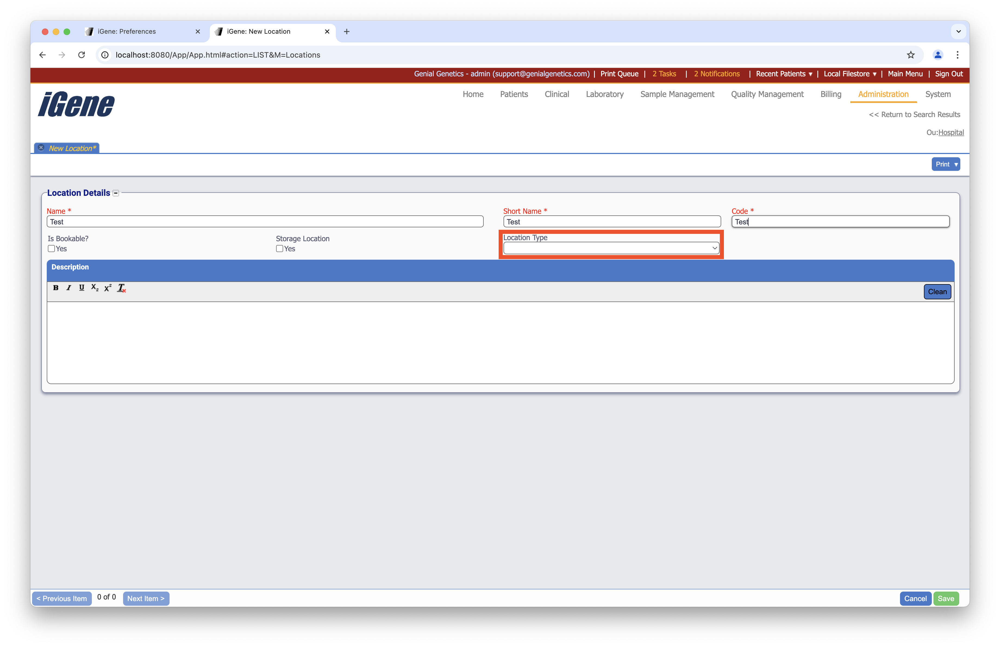Apply superscript formatting icon
The width and height of the screenshot is (1000, 647).
coord(108,288)
